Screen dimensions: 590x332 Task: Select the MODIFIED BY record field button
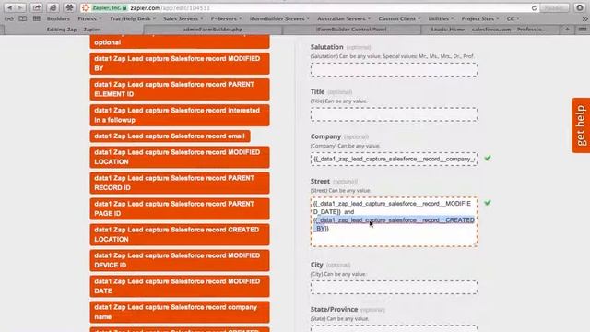point(180,64)
